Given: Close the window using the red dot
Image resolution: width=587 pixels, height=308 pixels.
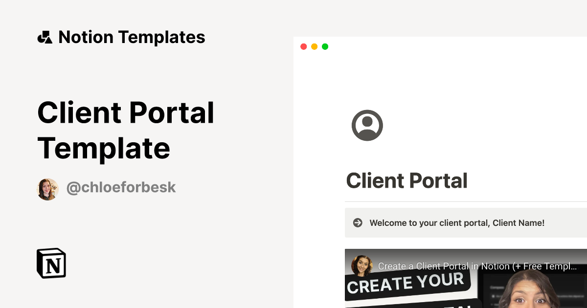Looking at the screenshot, I should (x=303, y=46).
